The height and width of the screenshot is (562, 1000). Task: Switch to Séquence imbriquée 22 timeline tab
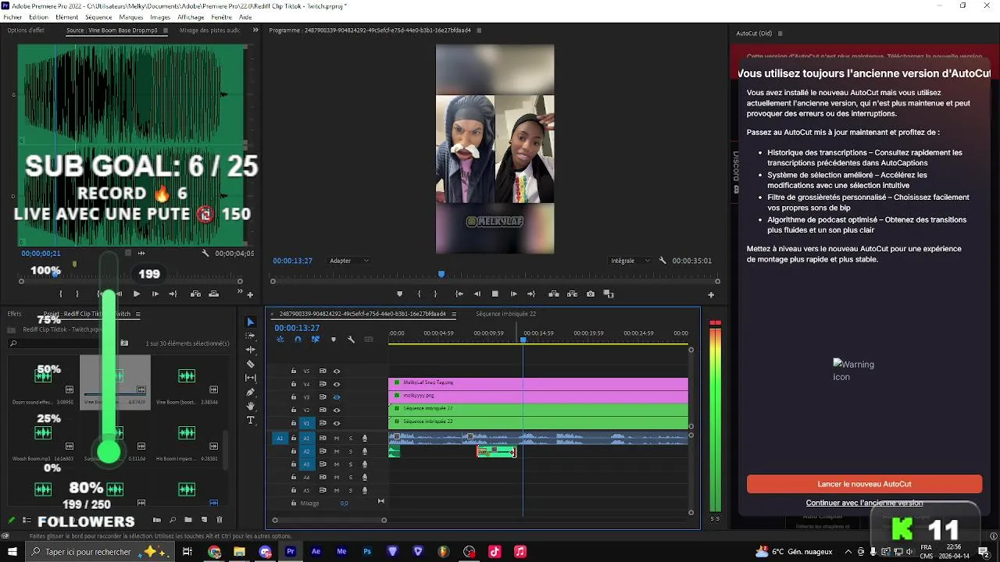tap(505, 314)
